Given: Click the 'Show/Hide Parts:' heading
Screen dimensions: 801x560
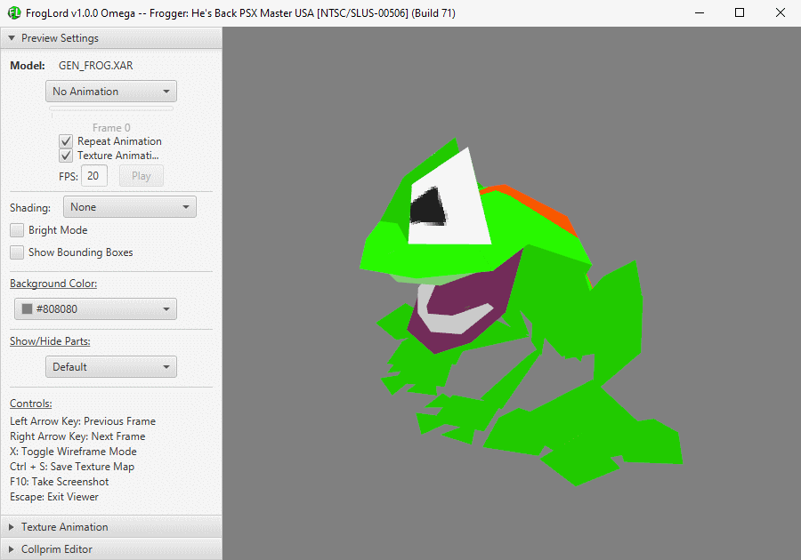Looking at the screenshot, I should pos(50,341).
